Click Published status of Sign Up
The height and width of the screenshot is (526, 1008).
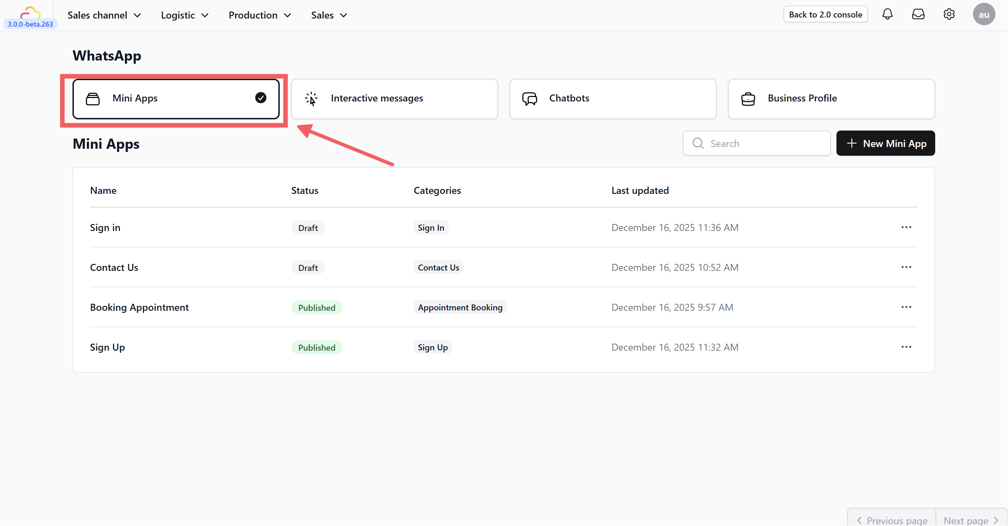[317, 347]
